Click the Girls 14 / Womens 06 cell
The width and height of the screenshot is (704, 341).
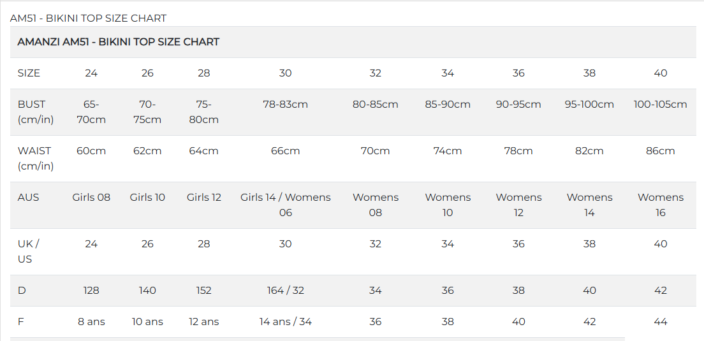pos(285,205)
